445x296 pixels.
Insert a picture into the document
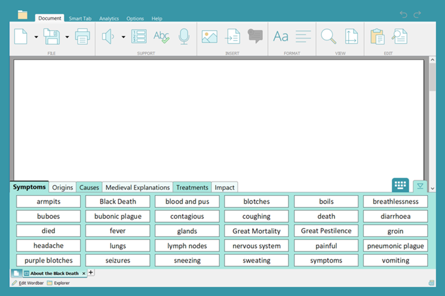pyautogui.click(x=210, y=36)
